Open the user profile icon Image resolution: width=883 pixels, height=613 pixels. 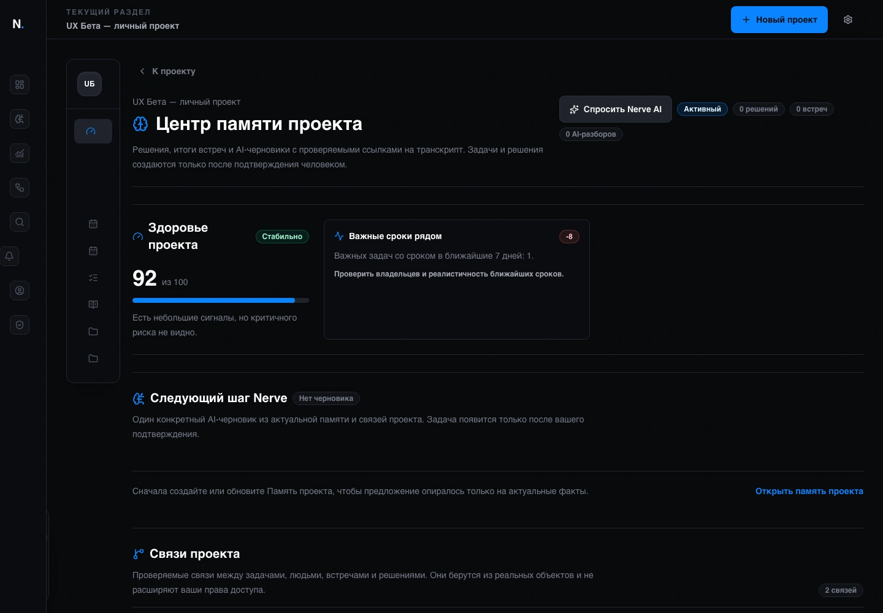20,291
